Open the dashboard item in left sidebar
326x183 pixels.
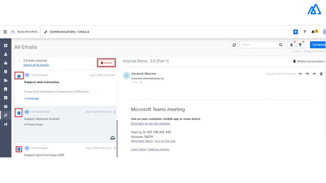(x=5, y=45)
